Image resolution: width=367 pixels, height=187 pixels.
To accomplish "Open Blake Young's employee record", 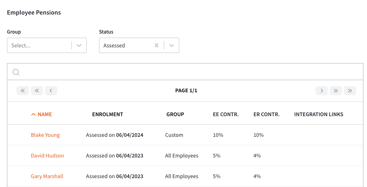I will pyautogui.click(x=45, y=135).
